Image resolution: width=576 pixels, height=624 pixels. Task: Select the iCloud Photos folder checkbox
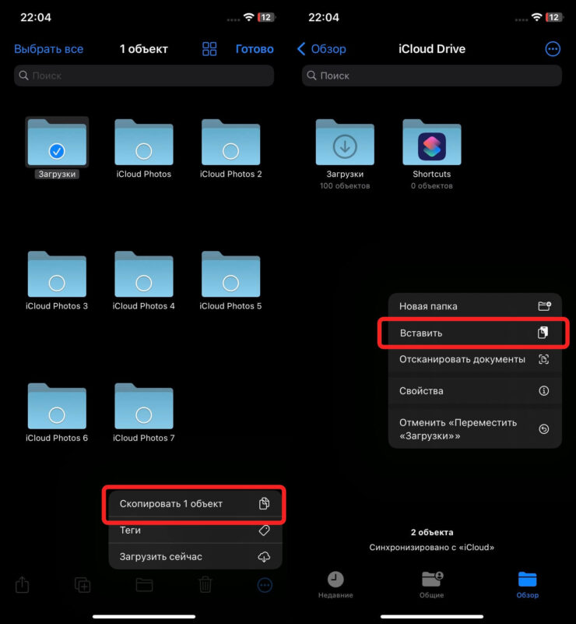point(144,150)
